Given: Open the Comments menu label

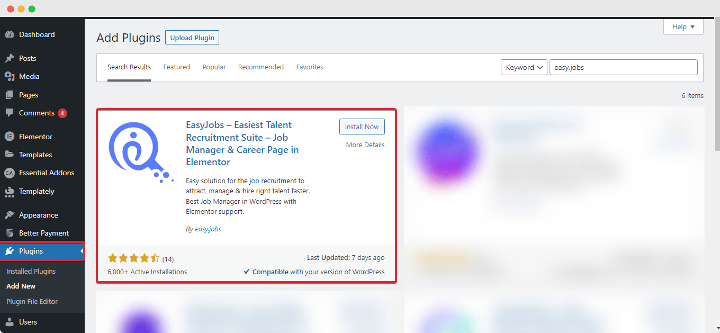Looking at the screenshot, I should [x=37, y=113].
